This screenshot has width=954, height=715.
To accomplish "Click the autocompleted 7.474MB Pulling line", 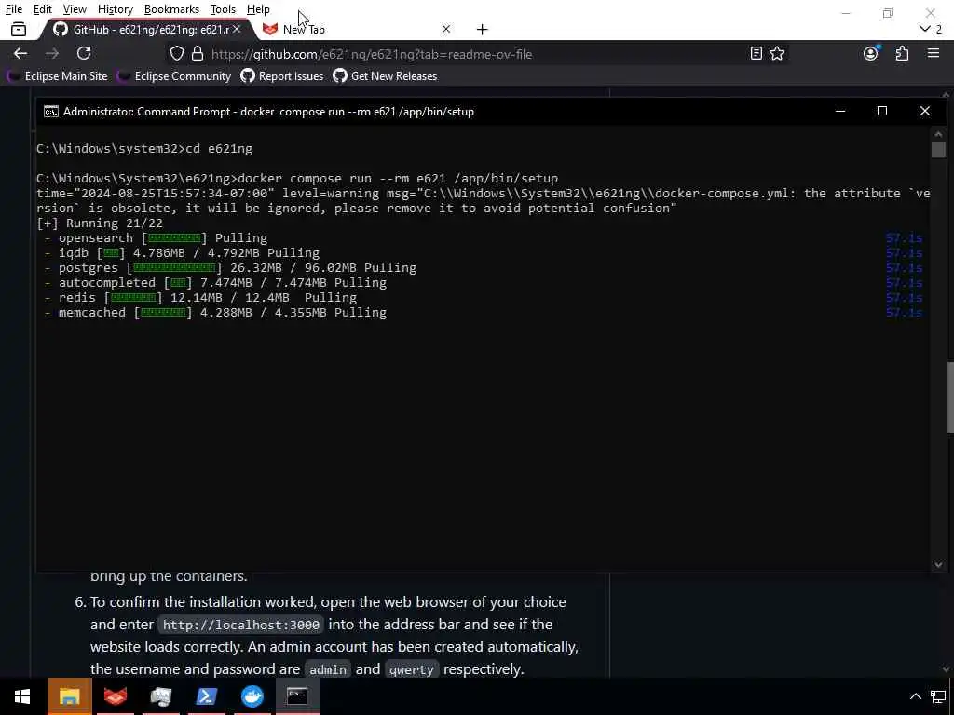I will point(215,282).
